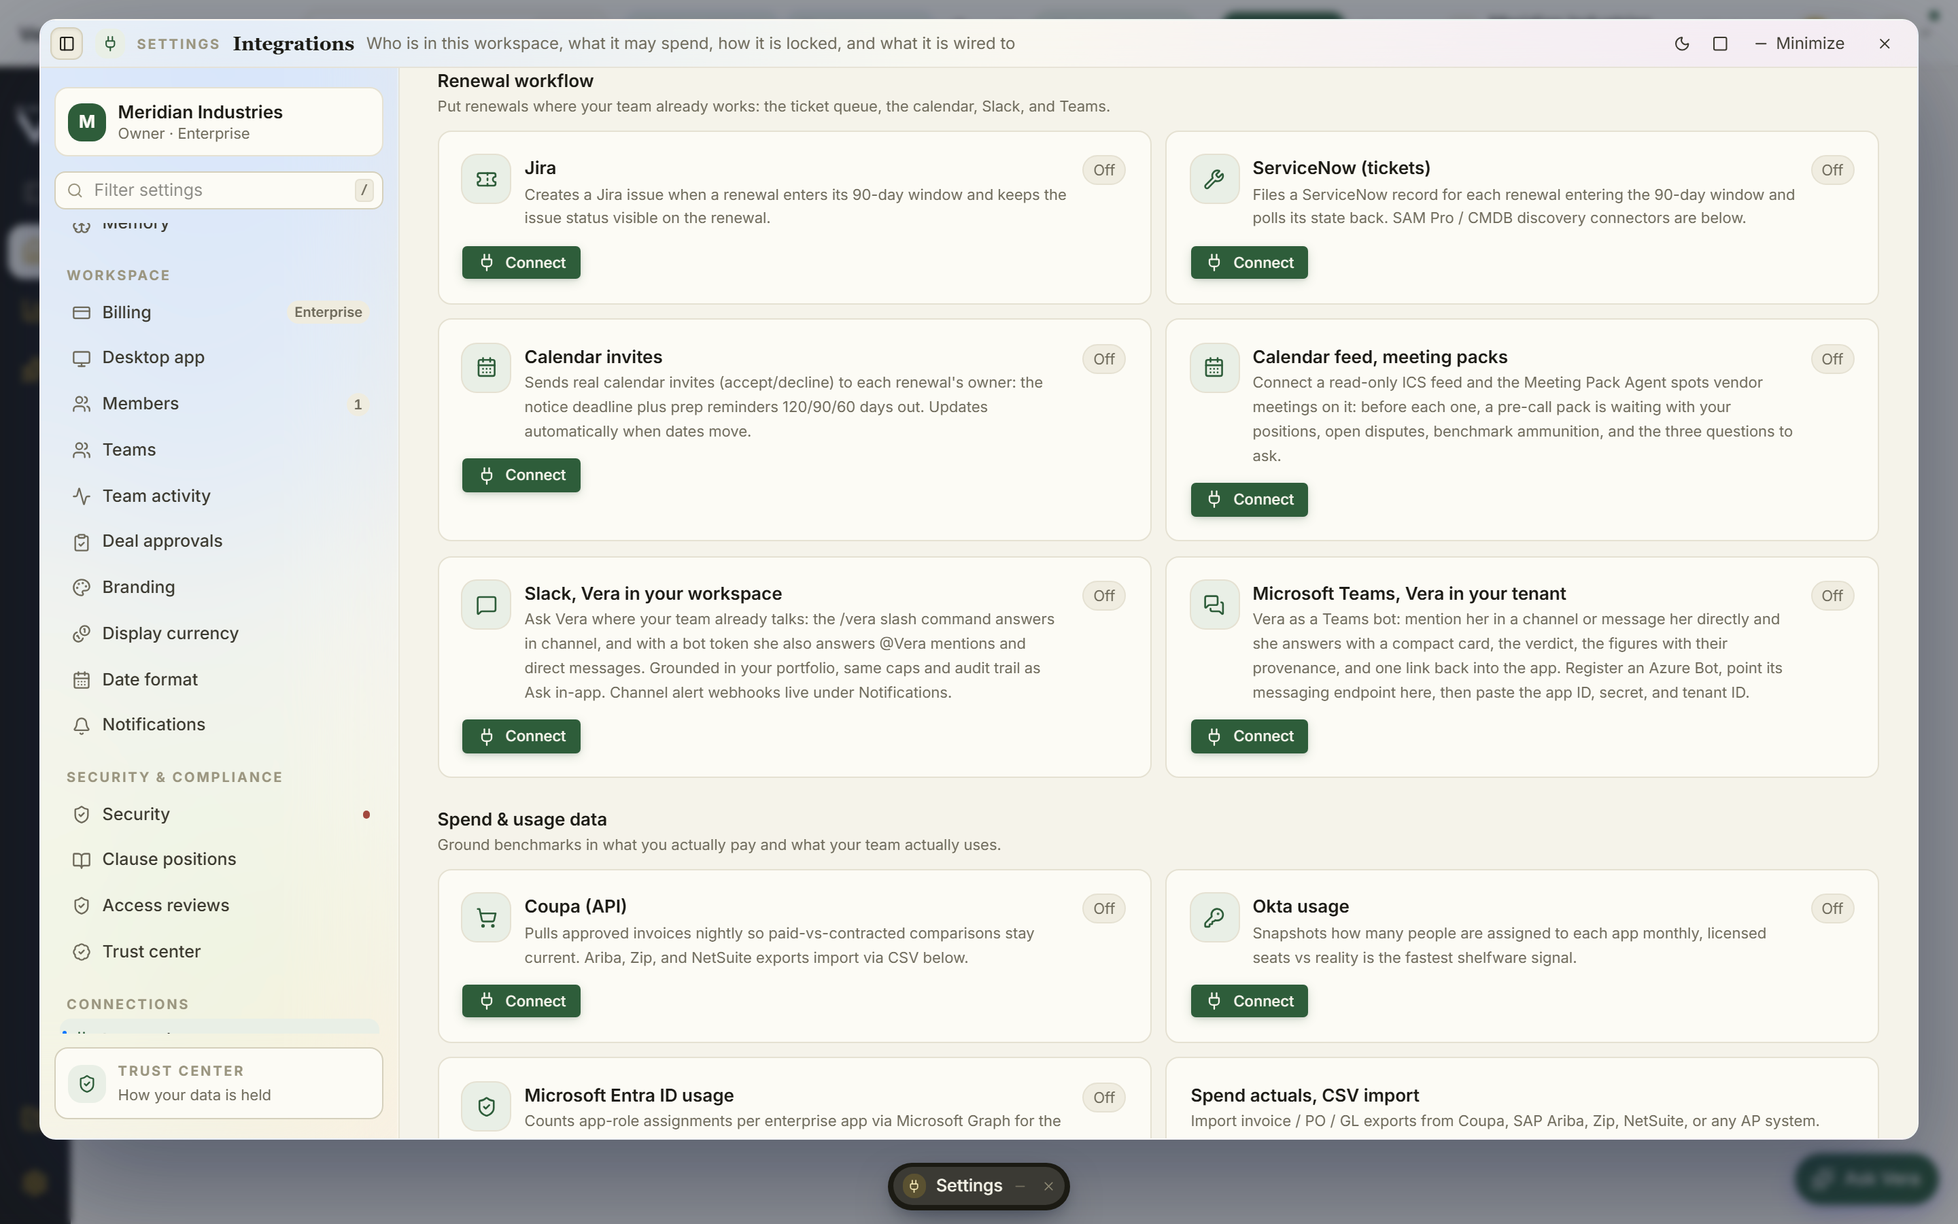Screen dimensions: 1958x1224
Task: Click the Jira ticket icon
Action: pos(486,179)
